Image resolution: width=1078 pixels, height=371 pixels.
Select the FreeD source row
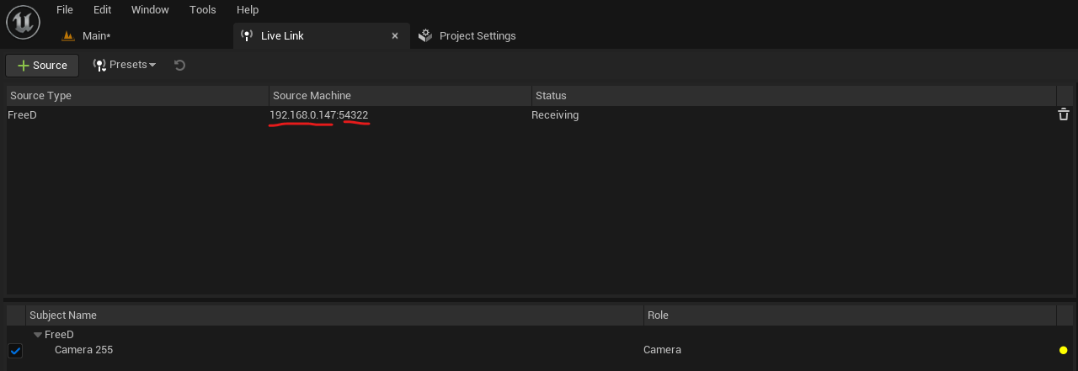[x=539, y=115]
